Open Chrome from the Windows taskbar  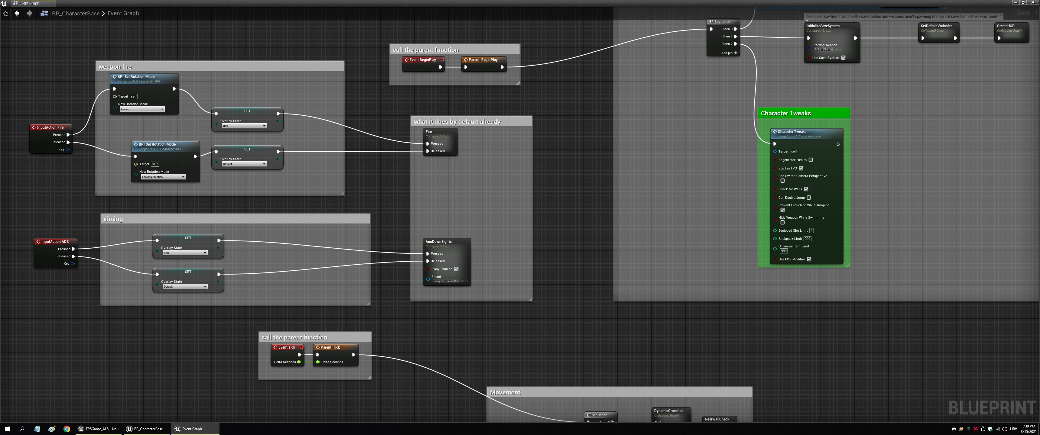(67, 429)
